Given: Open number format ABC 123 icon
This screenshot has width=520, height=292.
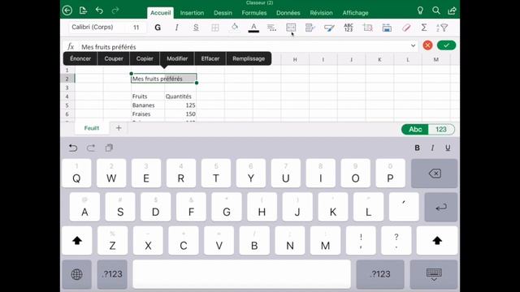Looking at the screenshot, I should (x=349, y=28).
